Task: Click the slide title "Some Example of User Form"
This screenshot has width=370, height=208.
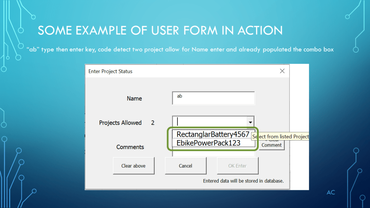Action: 160,31
